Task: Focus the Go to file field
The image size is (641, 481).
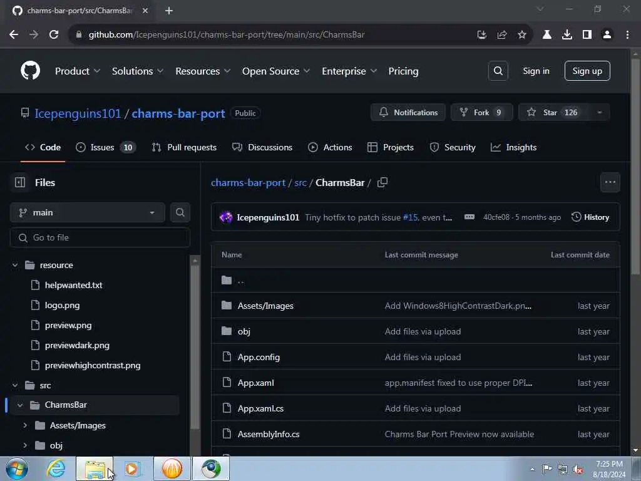Action: pyautogui.click(x=100, y=237)
